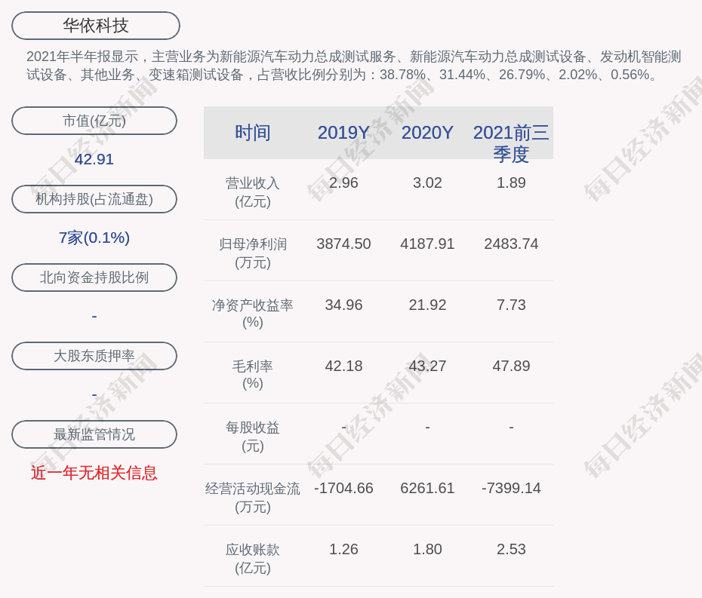Viewport: 702px width, 598px height.
Task: Click the value 7家(0.1%)
Action: click(94, 238)
